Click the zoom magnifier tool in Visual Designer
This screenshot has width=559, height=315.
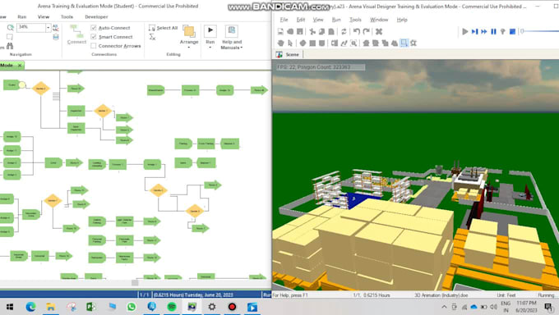coord(353,43)
